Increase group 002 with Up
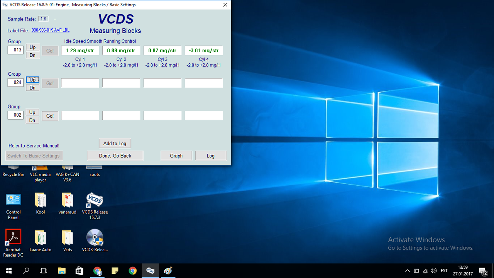This screenshot has height=278, width=494. (33, 112)
